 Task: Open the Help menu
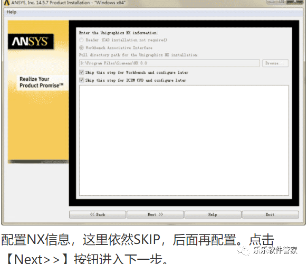click(12, 12)
